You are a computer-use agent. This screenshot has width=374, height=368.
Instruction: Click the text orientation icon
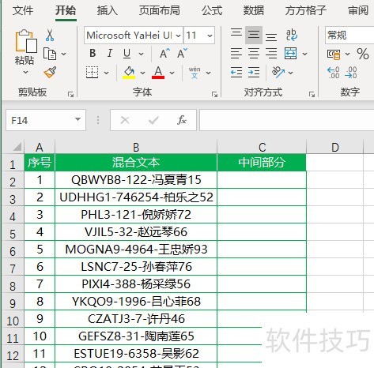[278, 72]
